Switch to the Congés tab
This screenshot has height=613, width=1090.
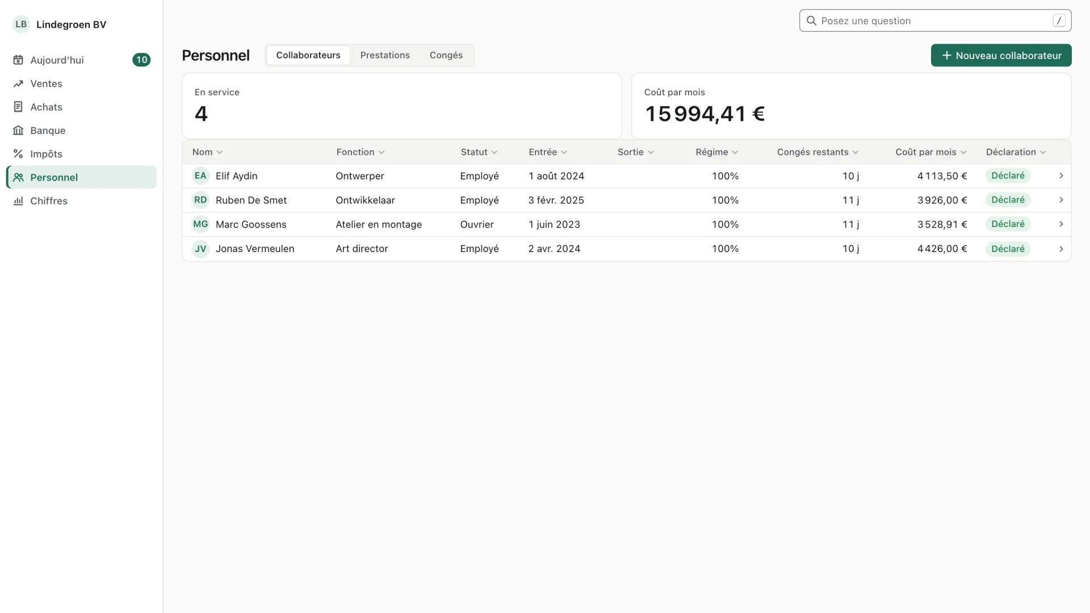click(x=446, y=55)
